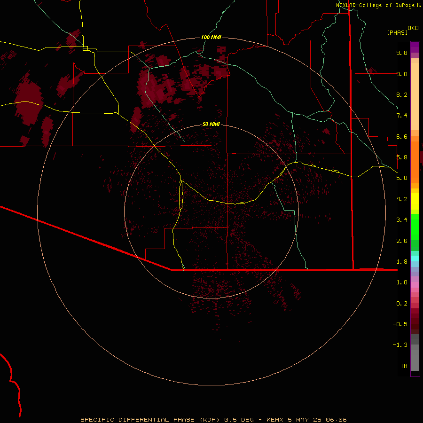The image size is (423, 423).
Task: Click the 3.4 scale value
Action: pyautogui.click(x=402, y=220)
